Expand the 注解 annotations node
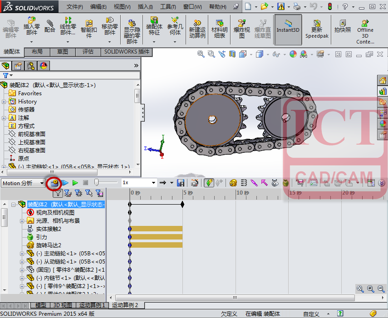Viewport: 388px width, 318px height. [4, 118]
